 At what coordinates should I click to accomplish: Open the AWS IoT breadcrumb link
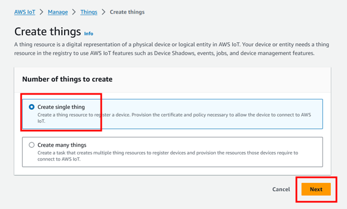[24, 12]
